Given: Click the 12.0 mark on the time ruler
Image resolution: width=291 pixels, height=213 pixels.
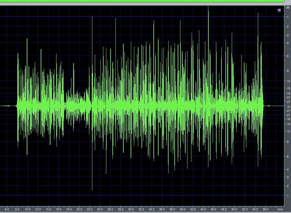Looking at the screenshot, I should pos(38,209).
